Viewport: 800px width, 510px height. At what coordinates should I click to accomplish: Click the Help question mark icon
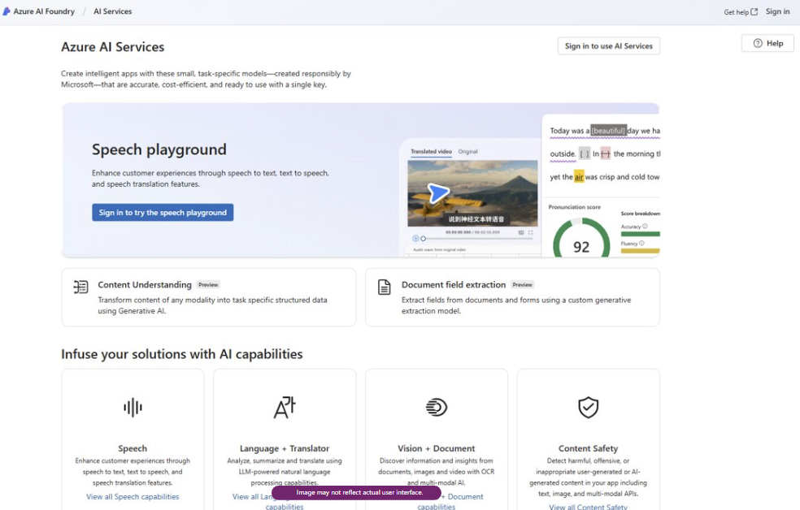click(759, 43)
